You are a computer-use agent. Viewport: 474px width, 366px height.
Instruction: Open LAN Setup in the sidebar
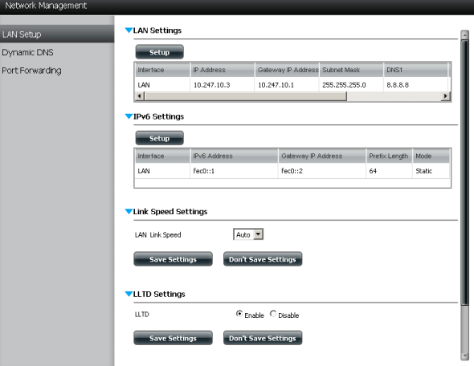pos(57,34)
